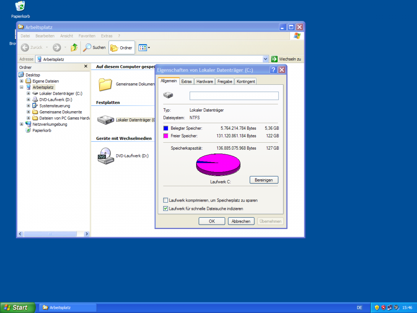Click Arbeitsplatz taskbar button
This screenshot has width=417, height=313.
coord(68,307)
